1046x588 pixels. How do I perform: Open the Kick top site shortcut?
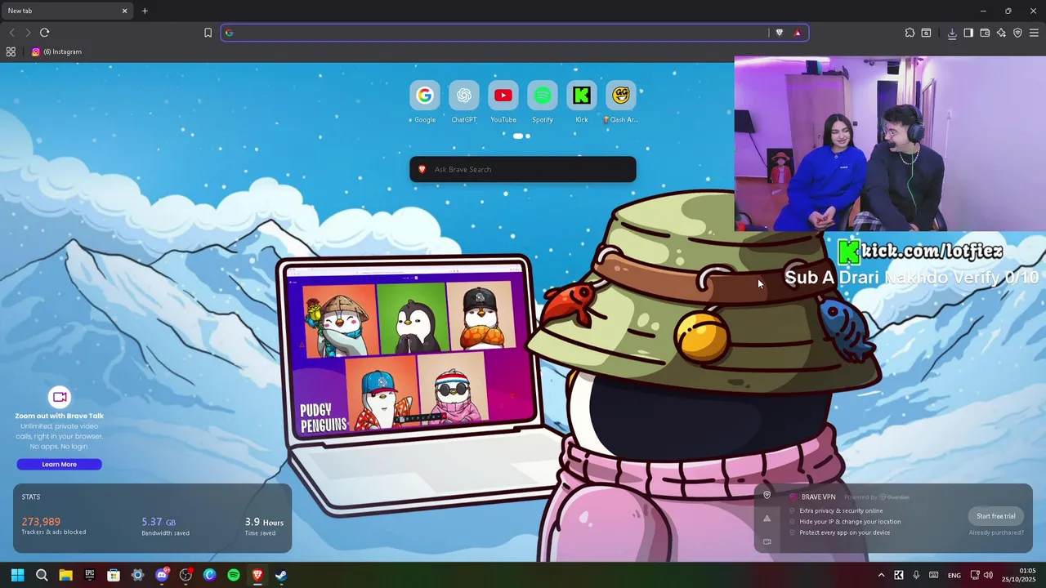point(582,102)
